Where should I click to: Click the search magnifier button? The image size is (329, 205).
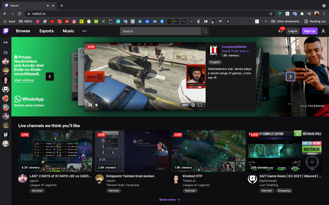coord(205,31)
